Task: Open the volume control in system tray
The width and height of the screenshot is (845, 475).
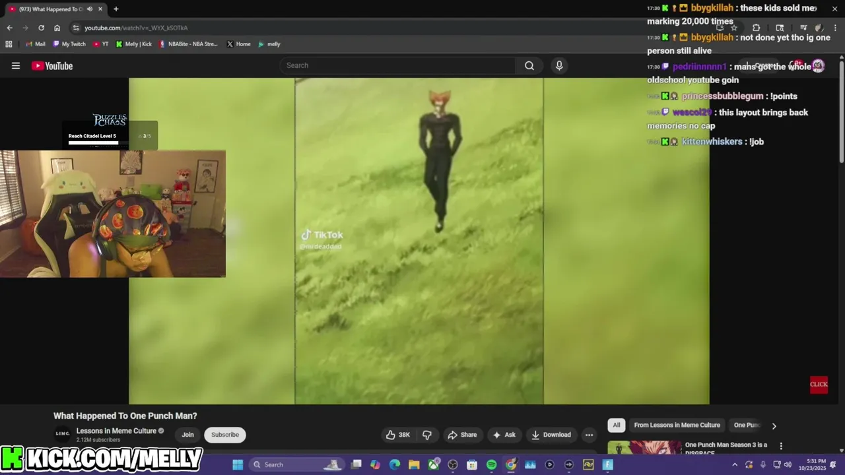Action: 788,464
